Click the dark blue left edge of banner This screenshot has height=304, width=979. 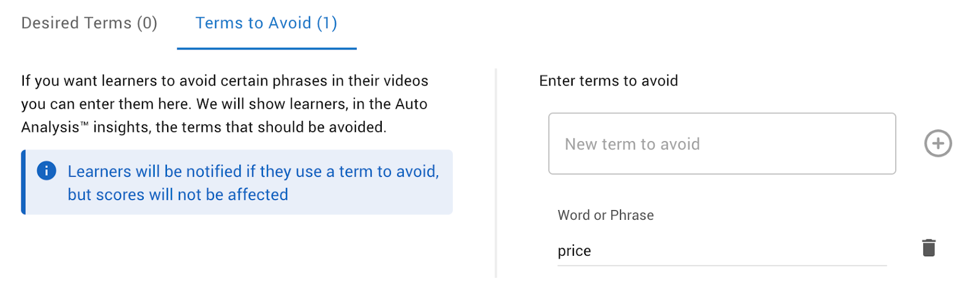click(23, 182)
